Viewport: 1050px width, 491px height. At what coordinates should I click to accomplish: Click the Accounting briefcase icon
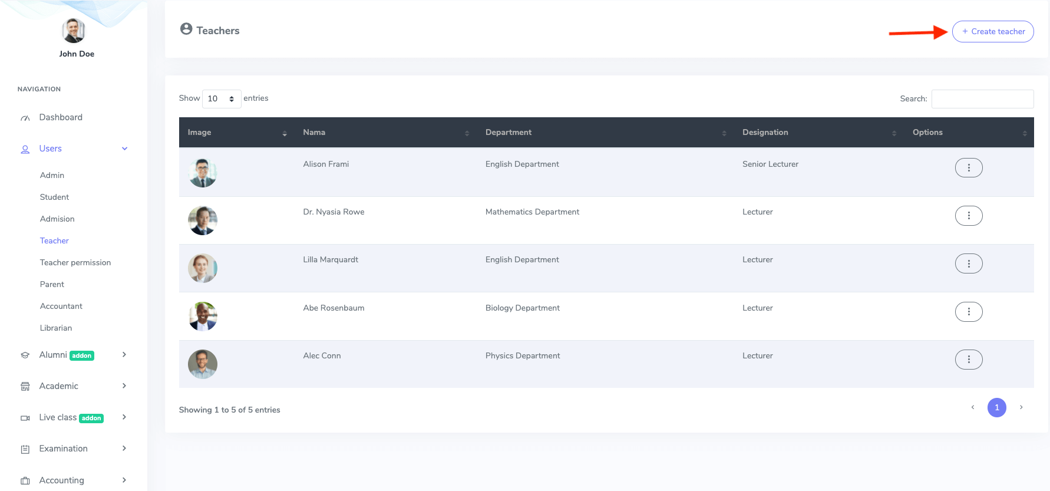tap(25, 481)
